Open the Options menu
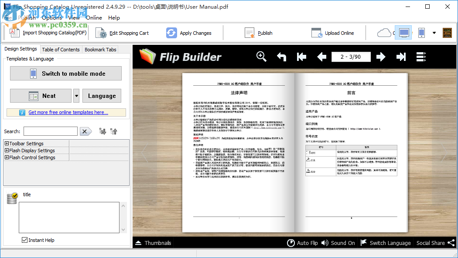Screen dimensions: 458x258 pos(52,18)
